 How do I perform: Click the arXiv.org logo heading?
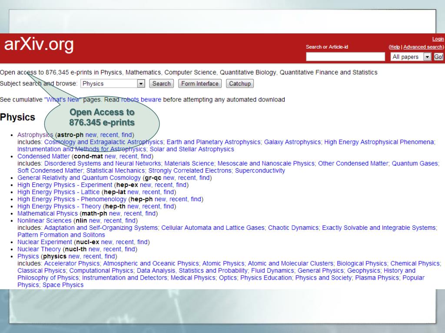(x=39, y=45)
